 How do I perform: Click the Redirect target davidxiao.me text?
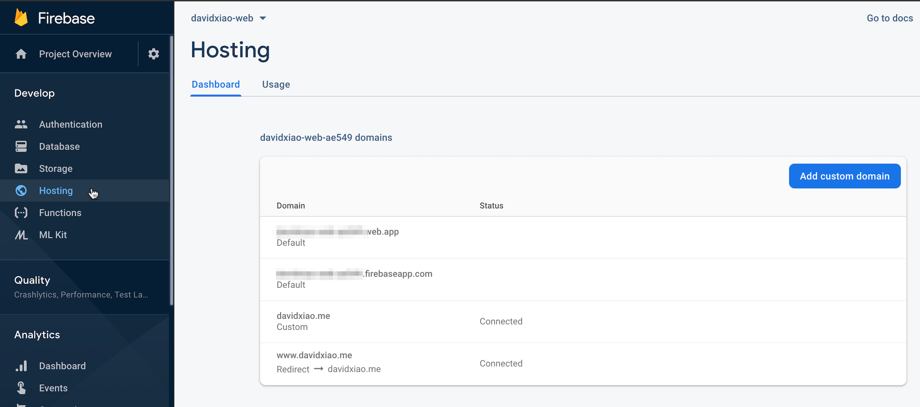354,369
